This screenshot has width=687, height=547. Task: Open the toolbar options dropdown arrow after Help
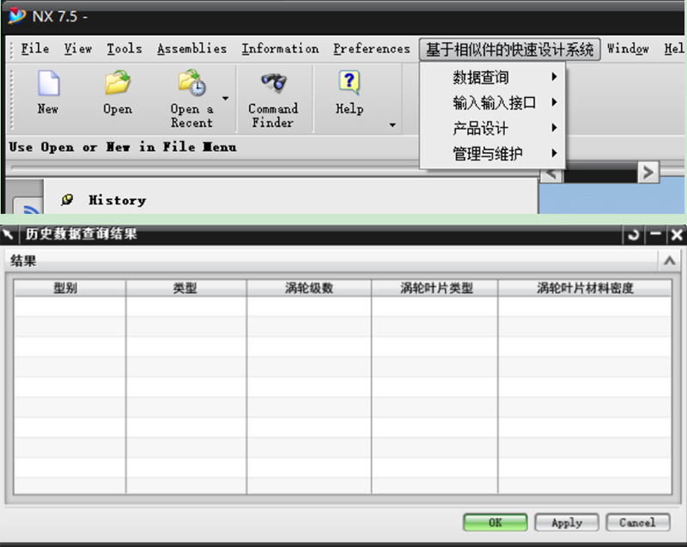click(392, 125)
